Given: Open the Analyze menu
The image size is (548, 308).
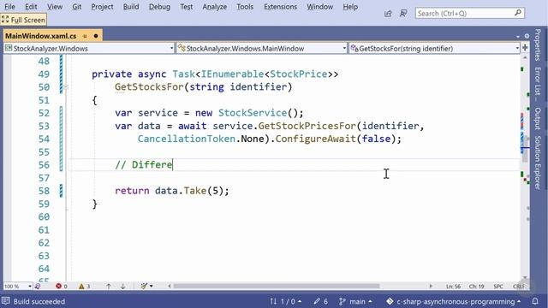Looking at the screenshot, I should 215,7.
